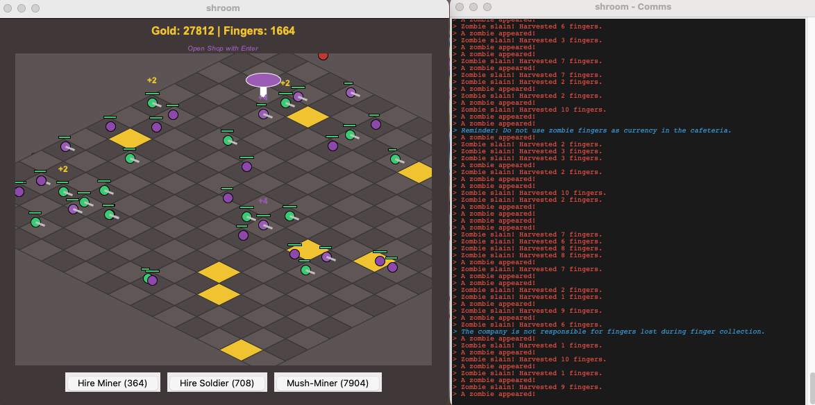This screenshot has height=405, width=815.
Task: Click the yellow gold tile at right edge
Action: [x=417, y=172]
